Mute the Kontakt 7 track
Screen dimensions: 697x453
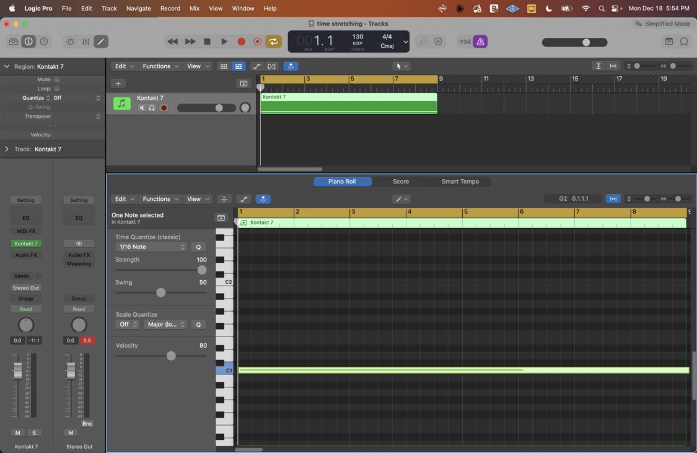(x=141, y=107)
